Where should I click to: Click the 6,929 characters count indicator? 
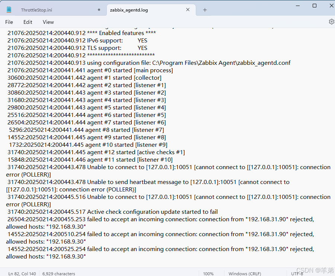click(x=58, y=273)
